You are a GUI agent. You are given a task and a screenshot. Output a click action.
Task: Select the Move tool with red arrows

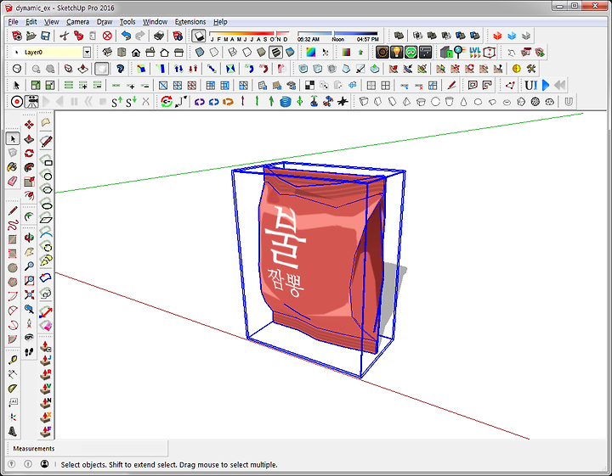[x=29, y=125]
